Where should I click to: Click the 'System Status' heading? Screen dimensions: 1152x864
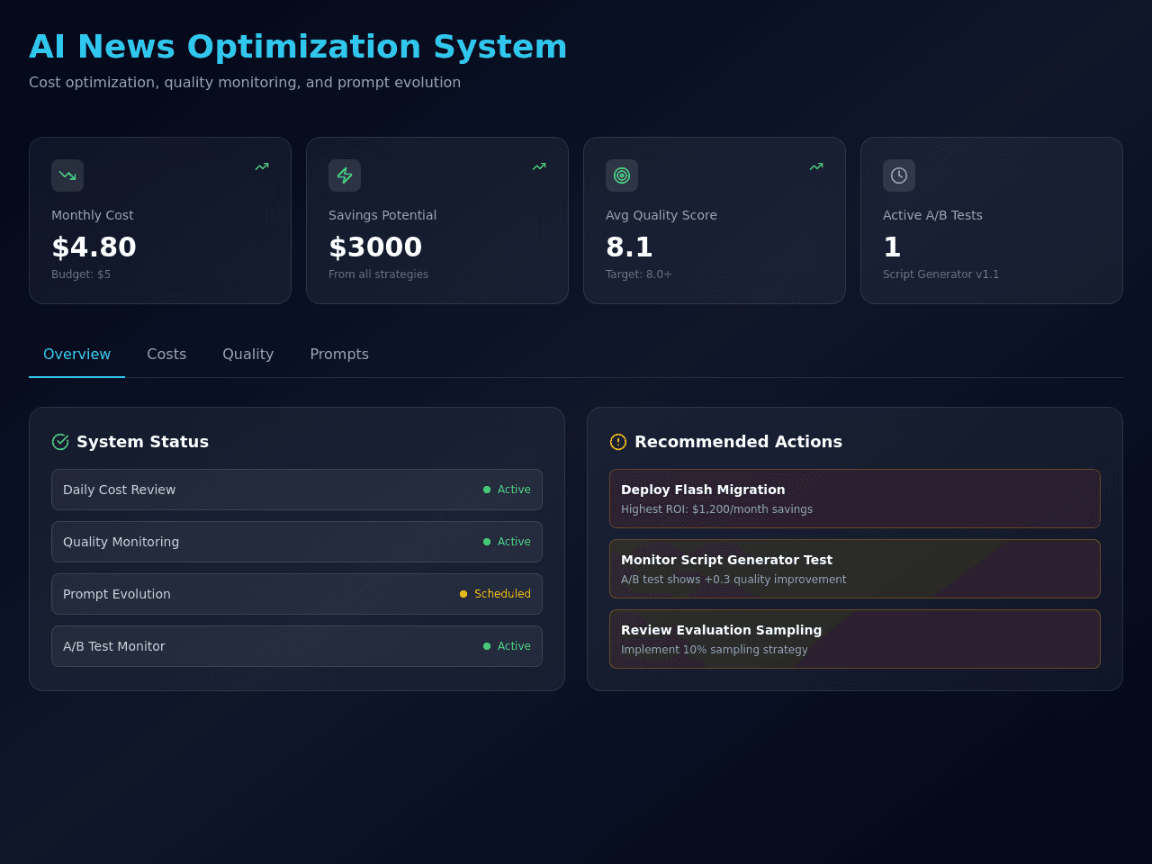pyautogui.click(x=142, y=442)
